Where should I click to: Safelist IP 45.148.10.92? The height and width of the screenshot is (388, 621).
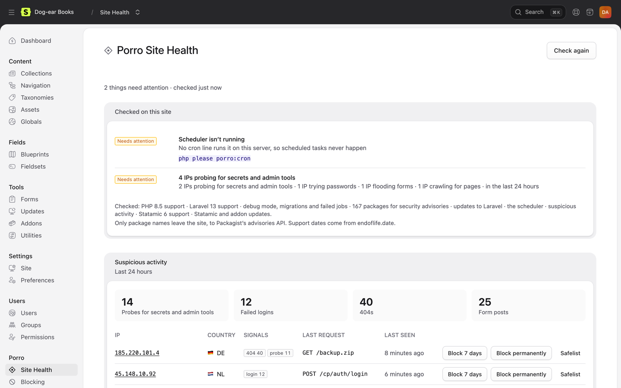click(570, 374)
